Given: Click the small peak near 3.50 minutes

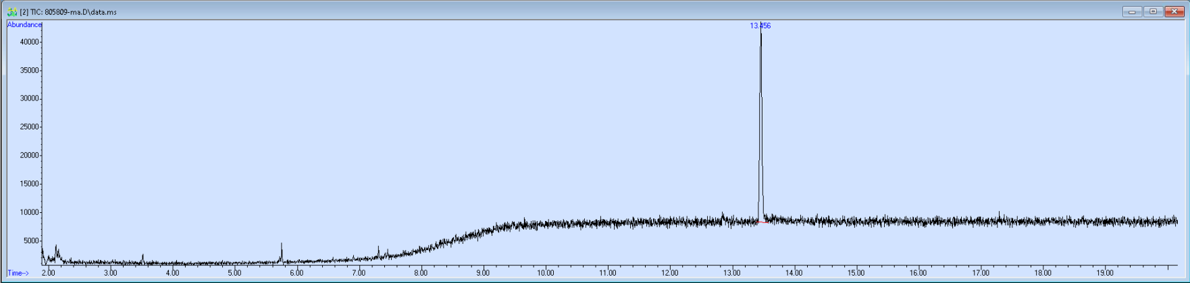Looking at the screenshot, I should coord(143,258).
